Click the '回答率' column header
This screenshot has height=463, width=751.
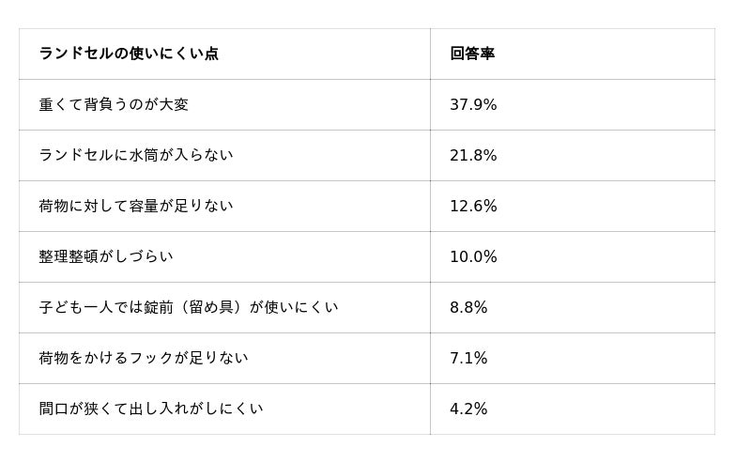click(472, 54)
